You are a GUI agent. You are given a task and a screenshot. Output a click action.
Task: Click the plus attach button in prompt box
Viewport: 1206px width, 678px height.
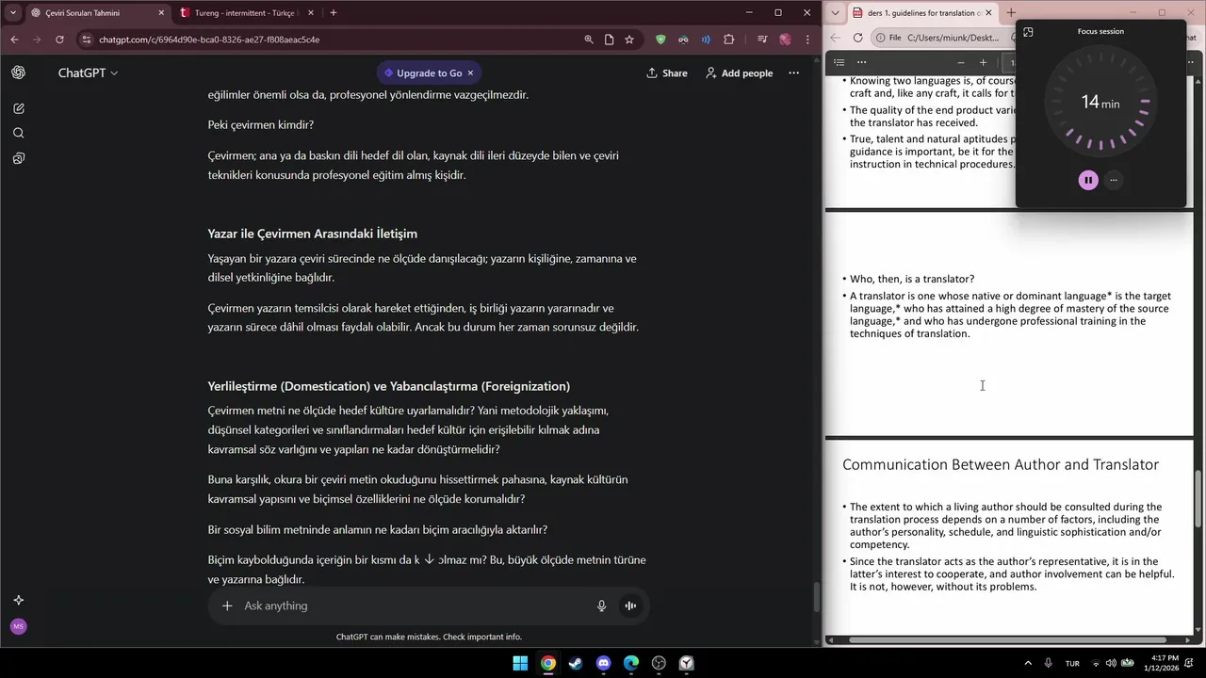tap(227, 605)
